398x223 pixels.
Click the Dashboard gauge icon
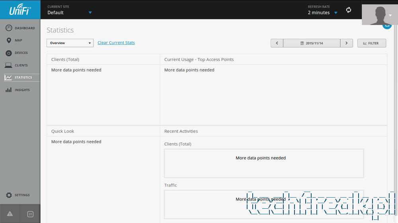coord(9,28)
